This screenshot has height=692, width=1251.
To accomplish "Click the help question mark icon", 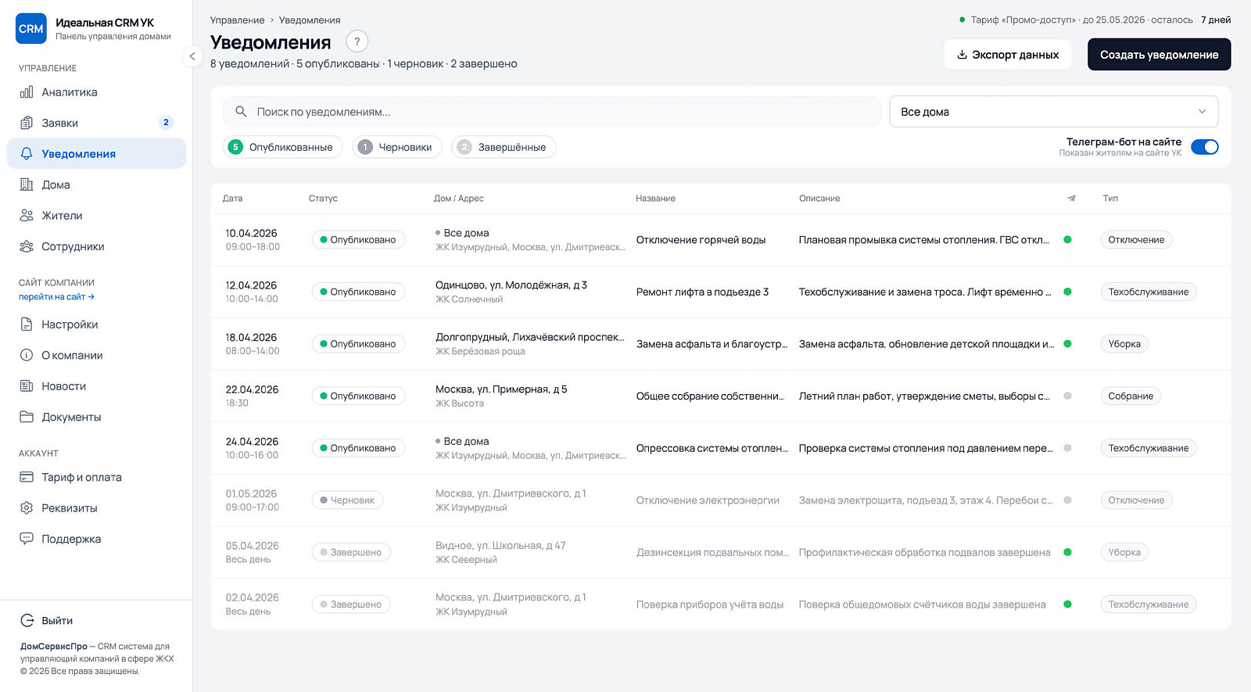I will pyautogui.click(x=357, y=41).
